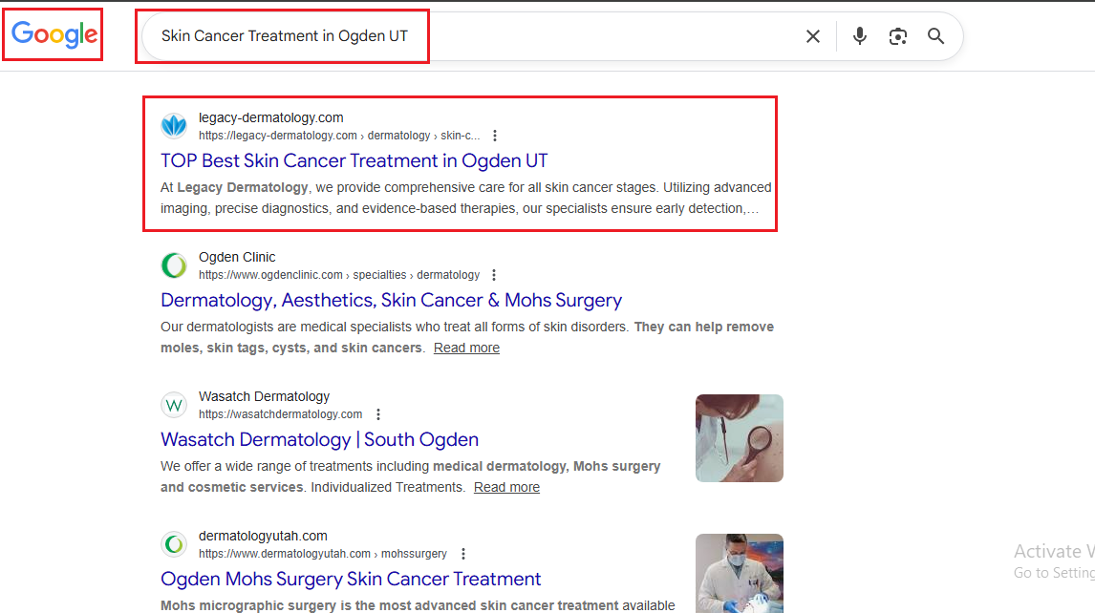Click the dermatologyutah.com favicon

pyautogui.click(x=174, y=544)
